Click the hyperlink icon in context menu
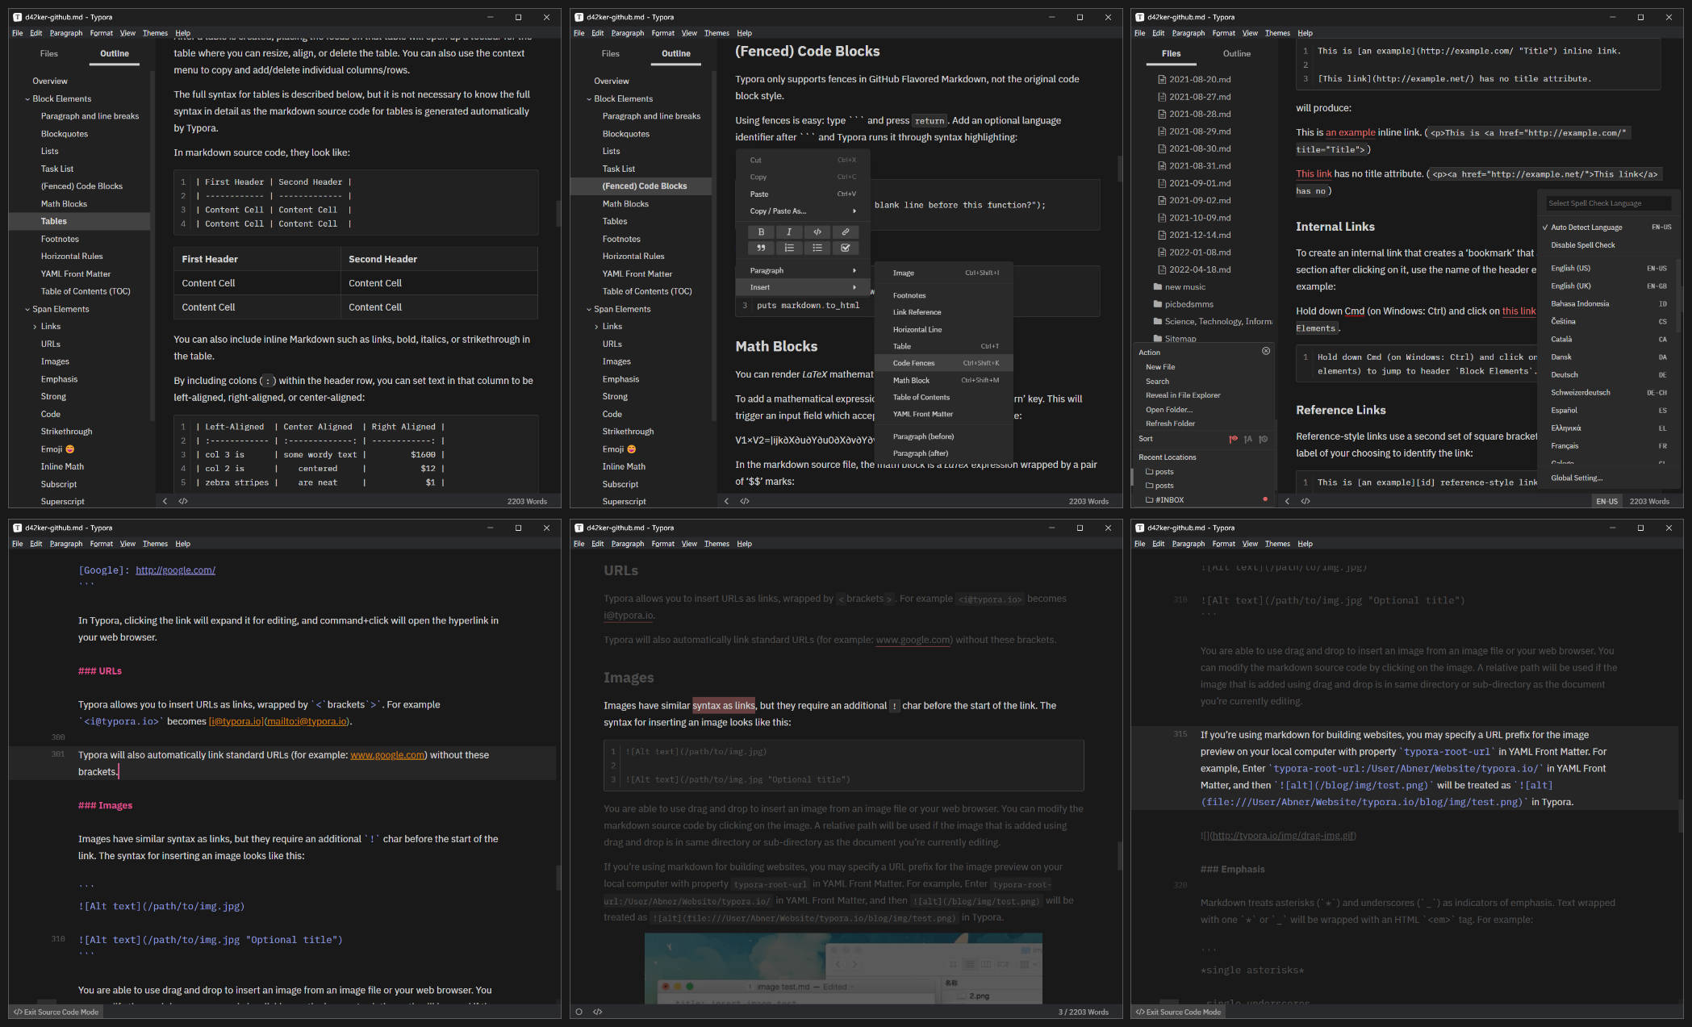Viewport: 1692px width, 1027px height. [x=846, y=232]
